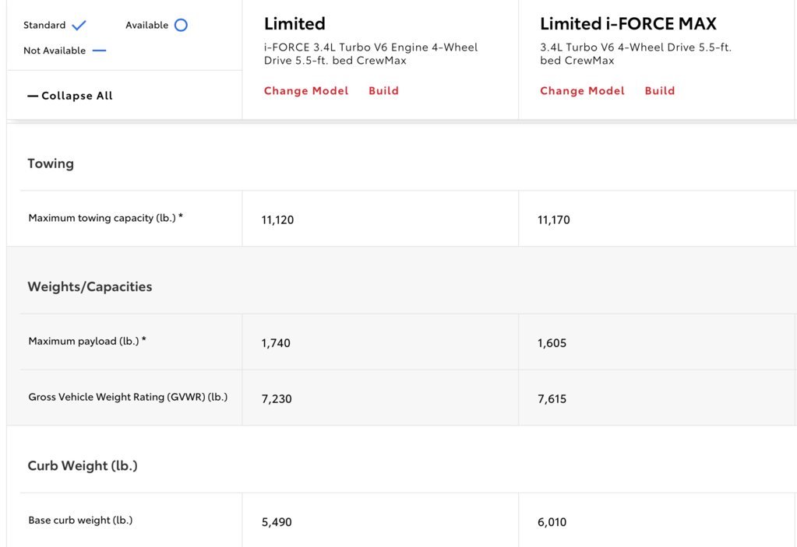Select the Weights/Capacities section heading
Image resolution: width=797 pixels, height=547 pixels.
click(x=90, y=286)
